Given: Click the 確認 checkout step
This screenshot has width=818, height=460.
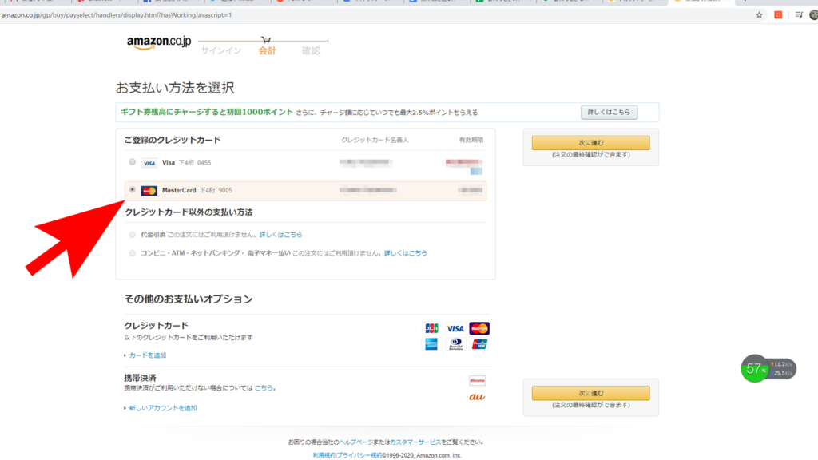Looking at the screenshot, I should tap(311, 50).
